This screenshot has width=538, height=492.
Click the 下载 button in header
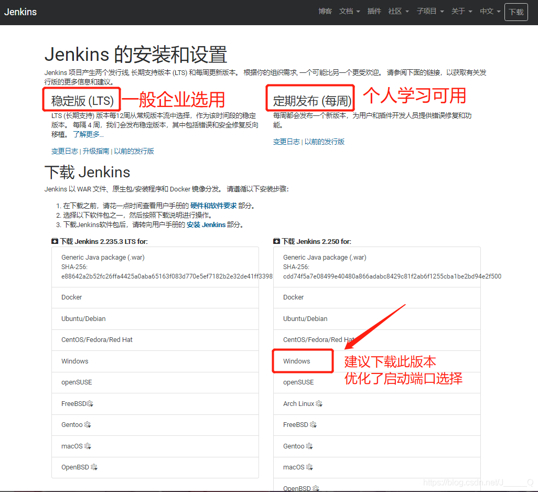tap(516, 12)
